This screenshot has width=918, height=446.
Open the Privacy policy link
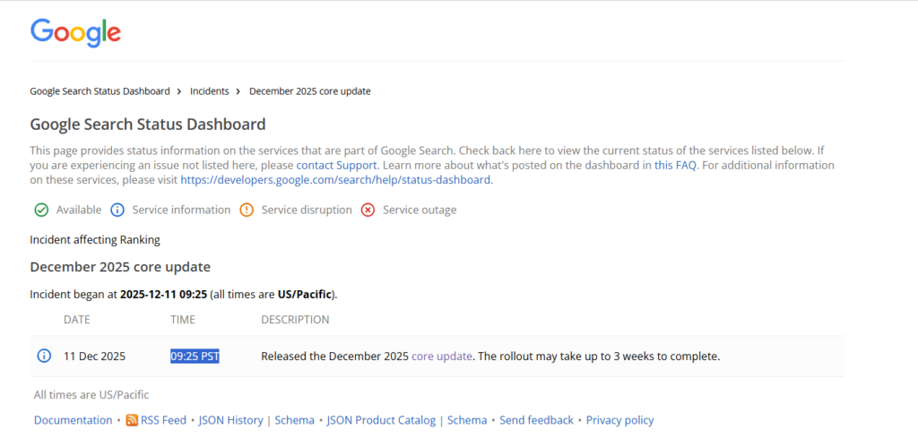tap(620, 420)
